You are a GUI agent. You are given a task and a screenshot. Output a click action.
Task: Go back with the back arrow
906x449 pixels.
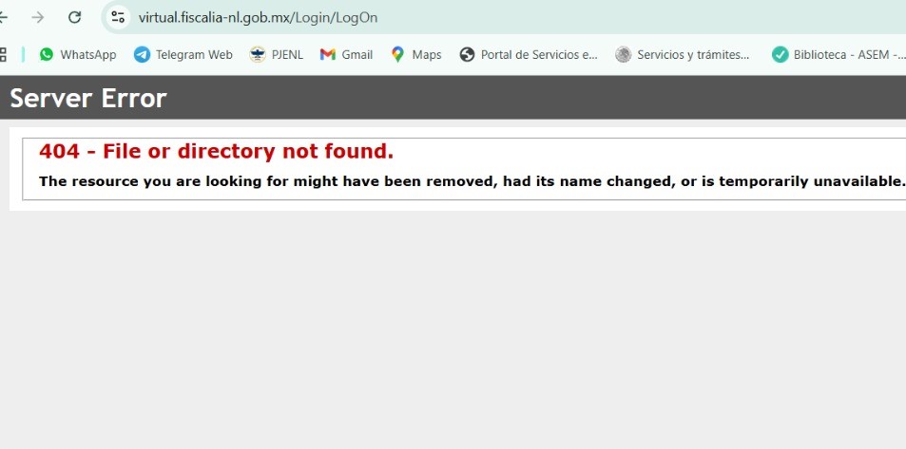click(3, 17)
